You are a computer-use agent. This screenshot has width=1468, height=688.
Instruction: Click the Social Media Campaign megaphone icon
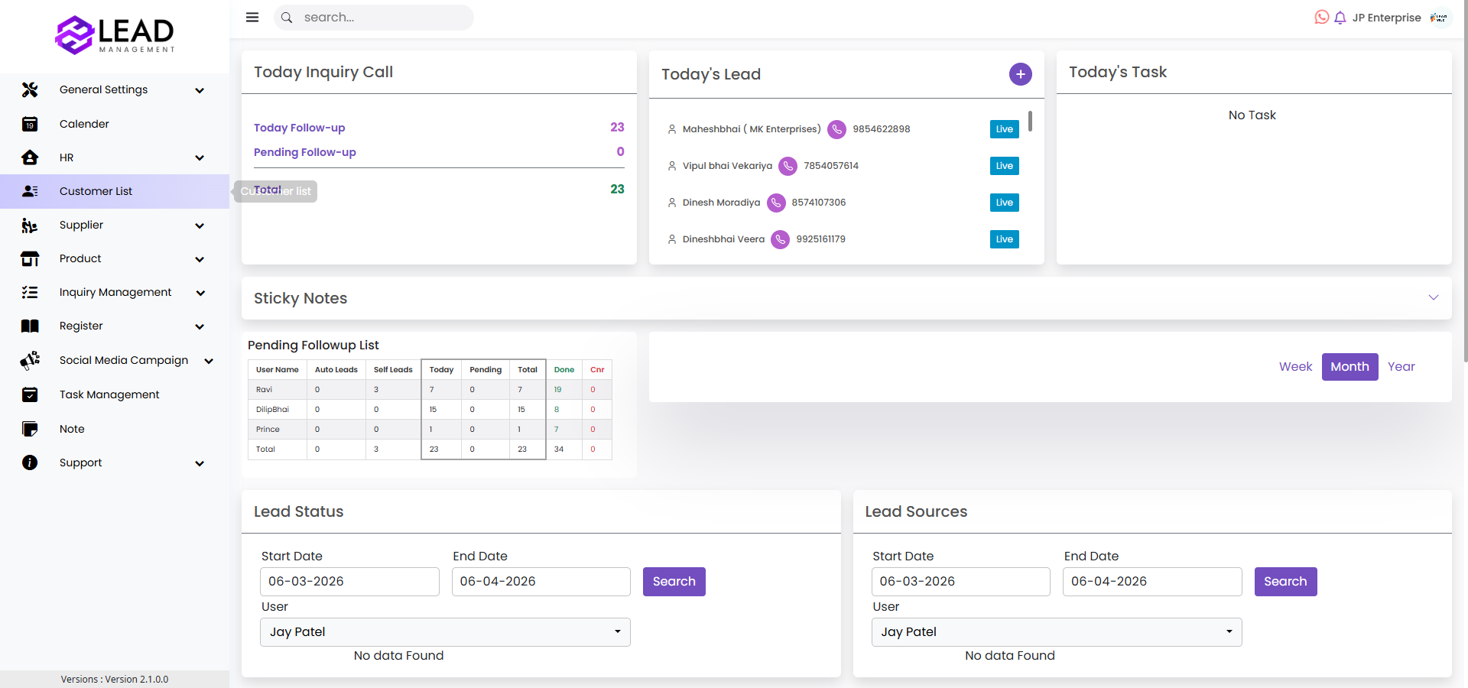tap(30, 360)
